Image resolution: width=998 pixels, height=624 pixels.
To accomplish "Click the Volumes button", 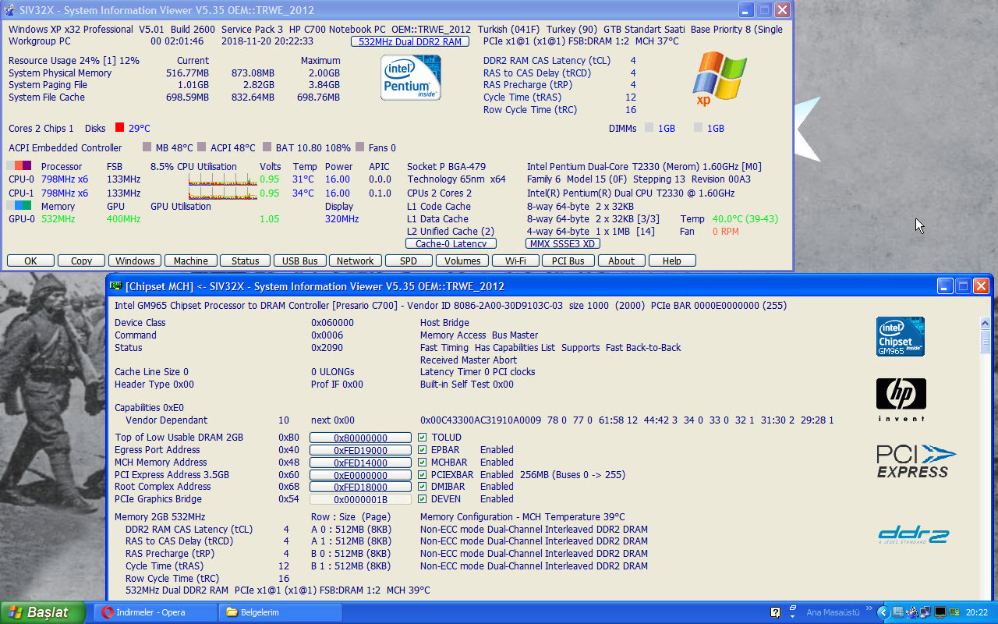I will coord(463,261).
